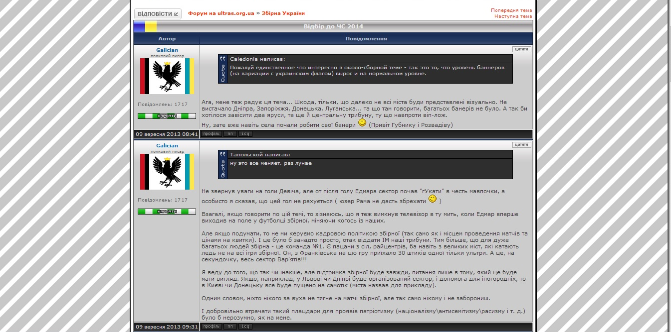Open профіль button under the second post
This screenshot has width=671, height=332.
212,327
